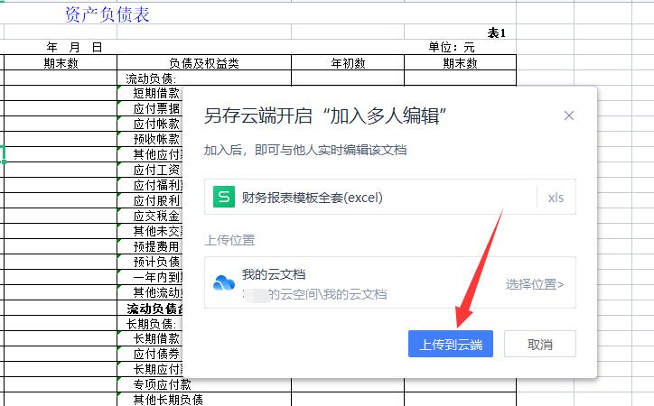The image size is (654, 406).
Task: Select 期末数 header left of 负债及权益类
Action: tap(61, 63)
